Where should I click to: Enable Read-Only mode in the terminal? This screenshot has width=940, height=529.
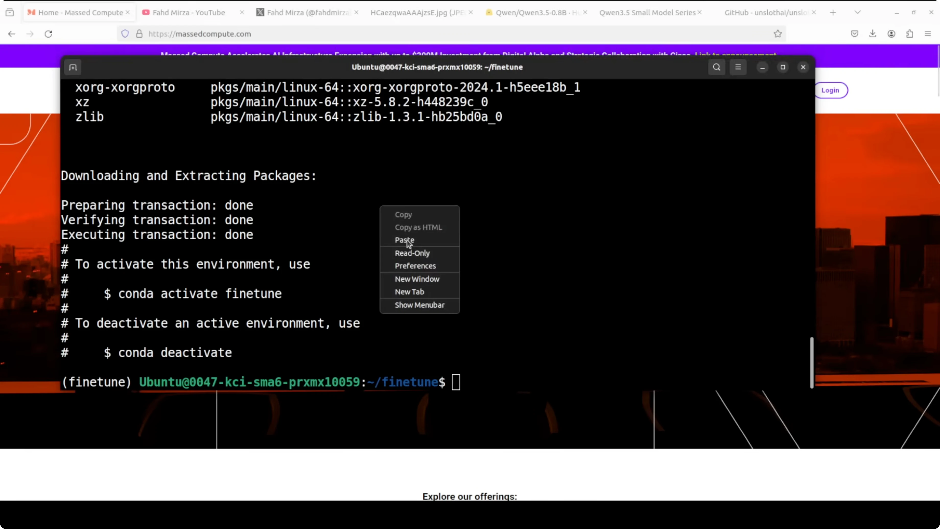(412, 253)
